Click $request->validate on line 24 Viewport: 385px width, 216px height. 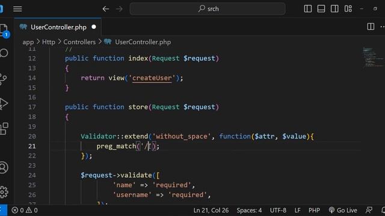point(116,175)
